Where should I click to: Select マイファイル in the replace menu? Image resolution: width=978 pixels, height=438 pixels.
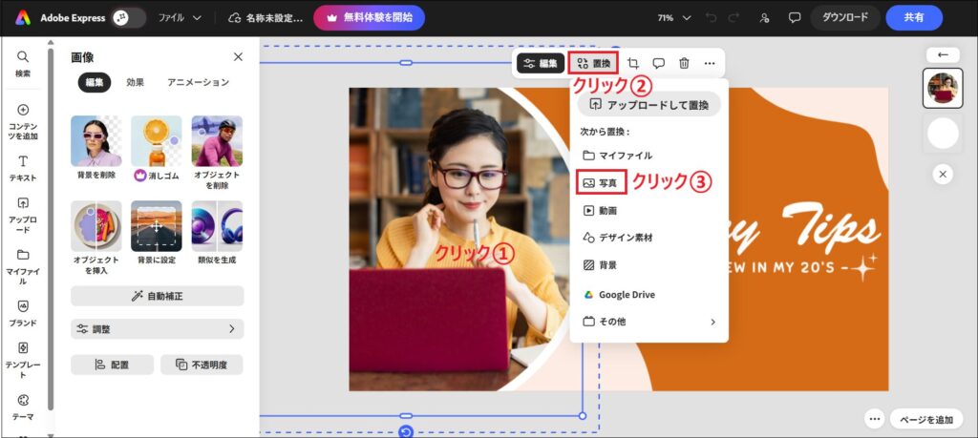pos(648,156)
